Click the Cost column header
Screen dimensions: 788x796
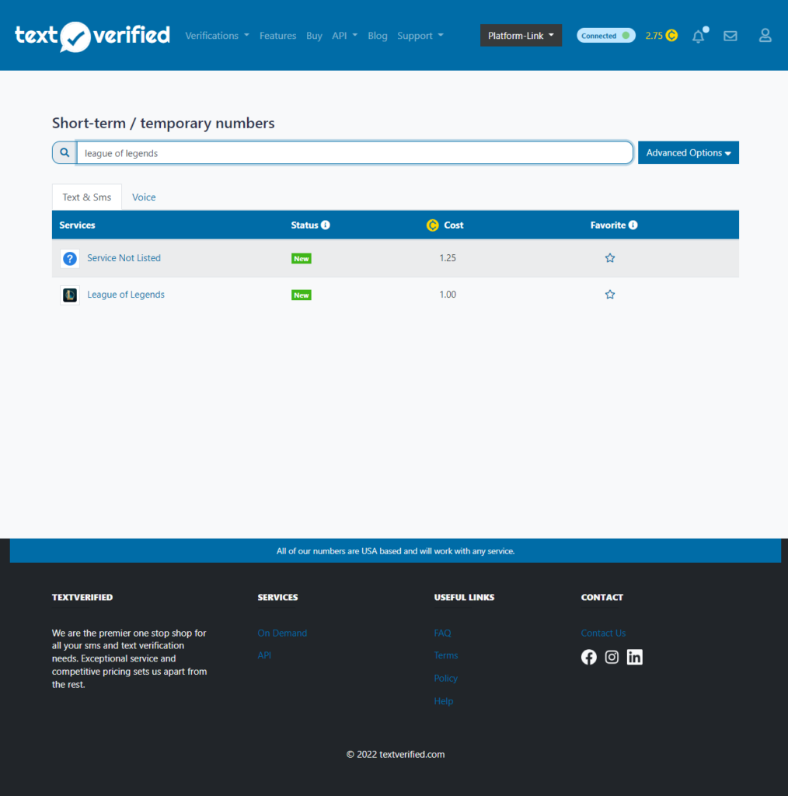point(454,225)
